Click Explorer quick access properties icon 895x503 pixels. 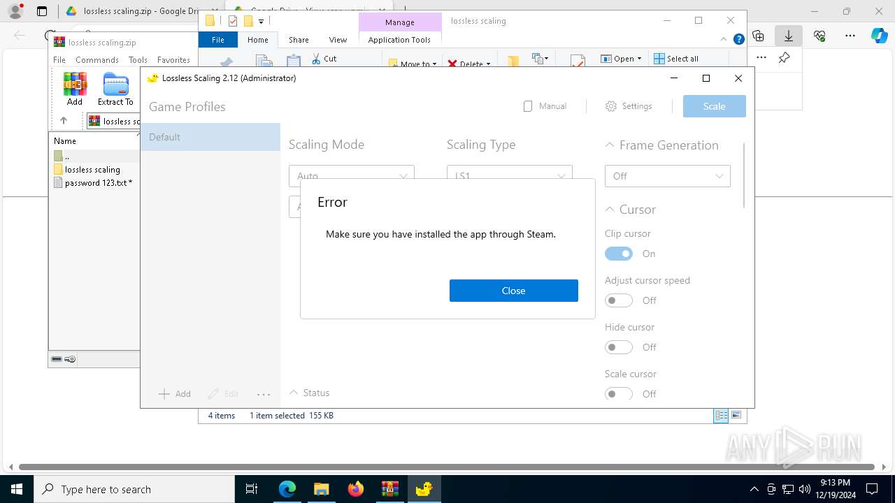(x=233, y=21)
